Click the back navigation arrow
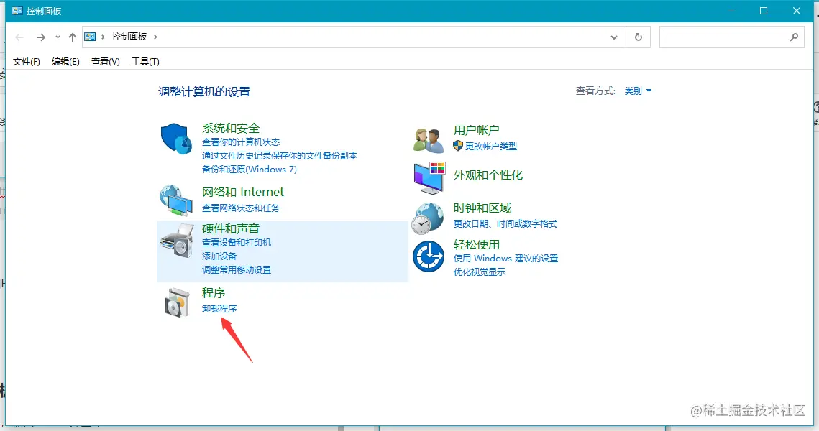This screenshot has width=819, height=431. [19, 37]
